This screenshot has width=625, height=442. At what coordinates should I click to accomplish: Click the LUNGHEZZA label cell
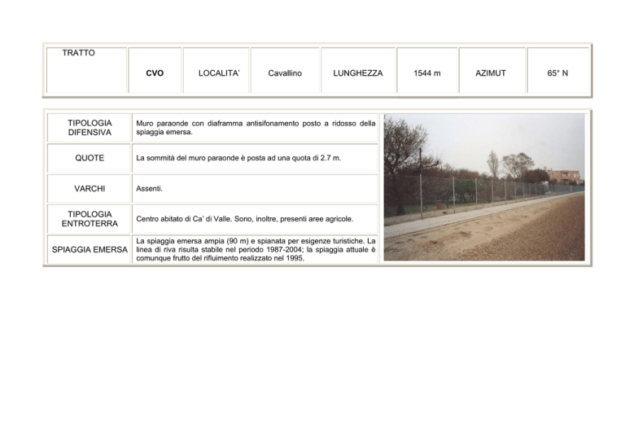pyautogui.click(x=358, y=70)
